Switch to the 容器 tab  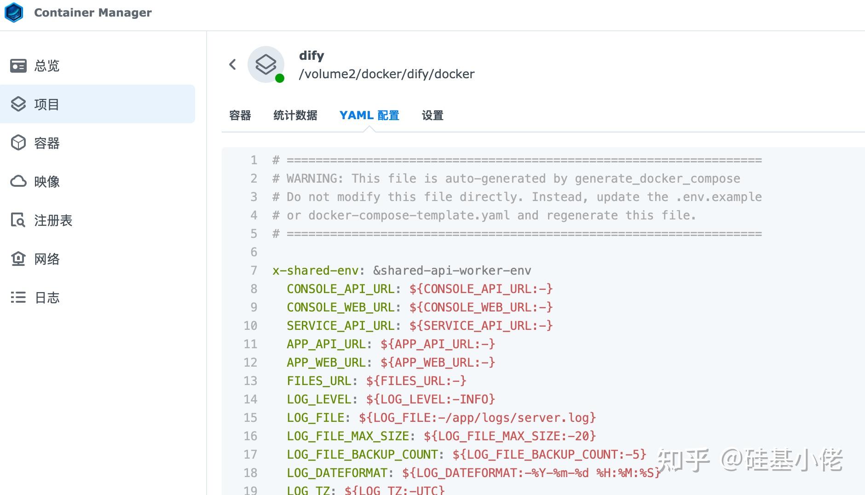click(240, 115)
